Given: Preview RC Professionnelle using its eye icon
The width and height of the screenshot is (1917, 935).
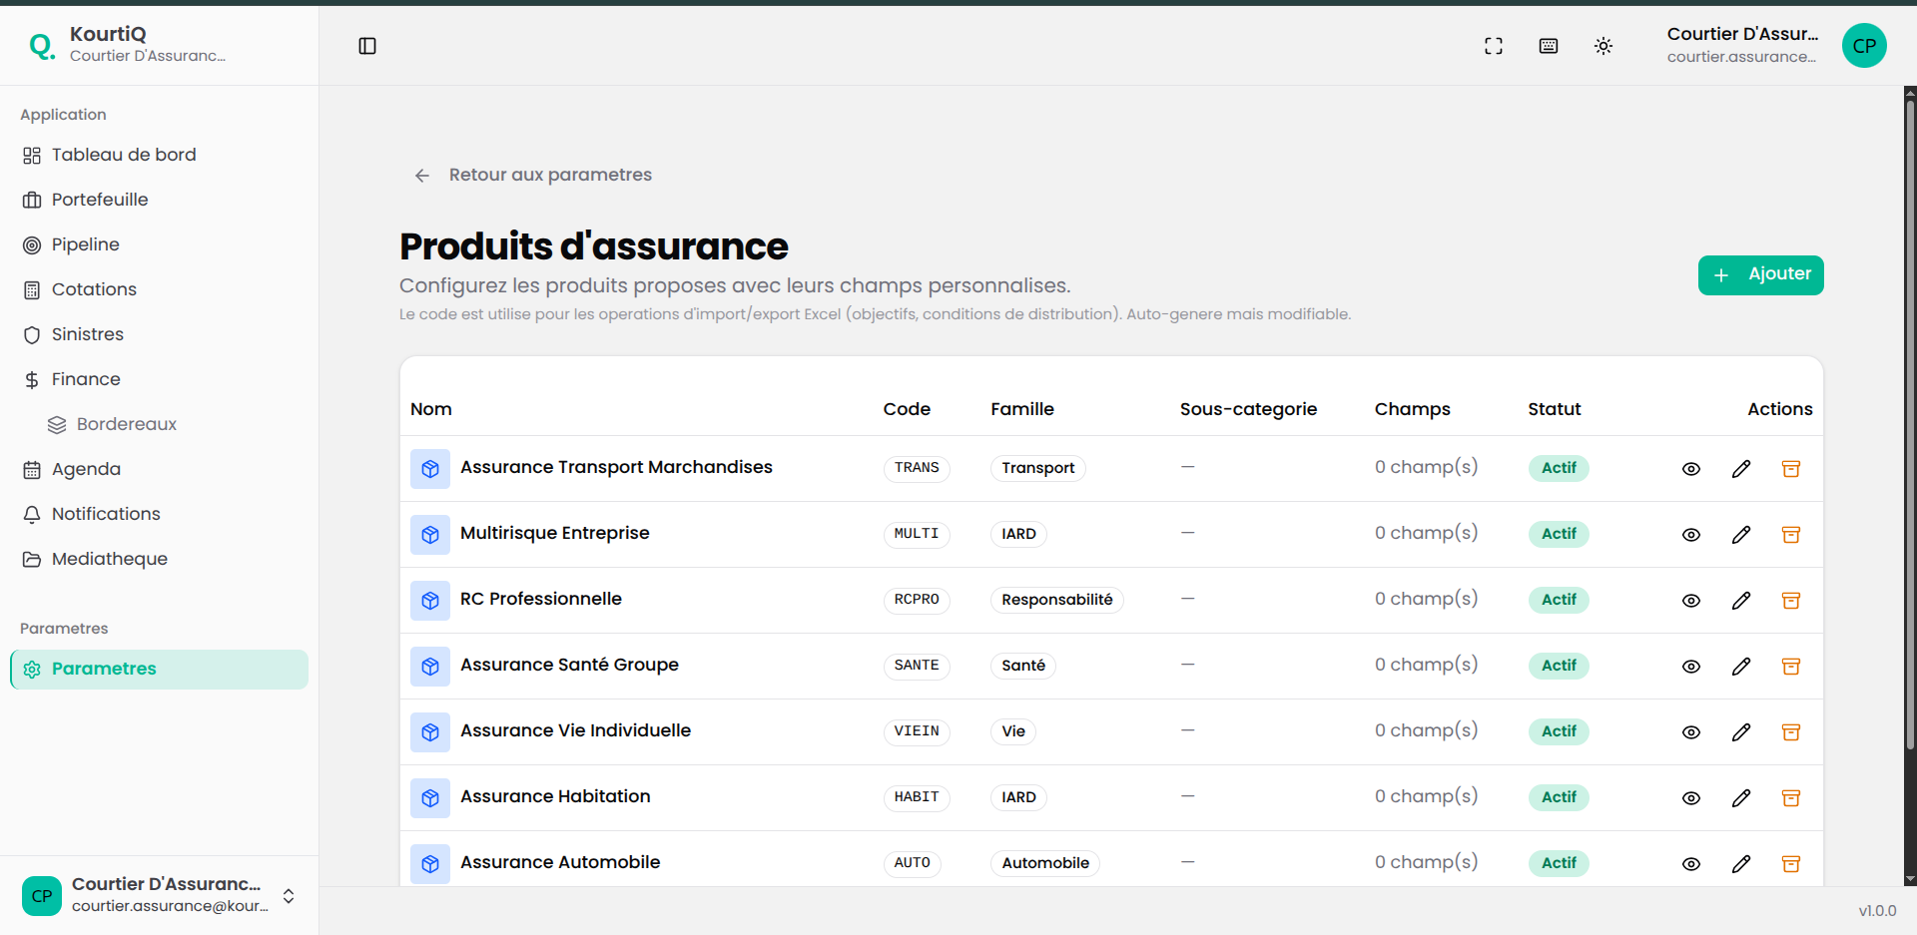Looking at the screenshot, I should tap(1690, 601).
